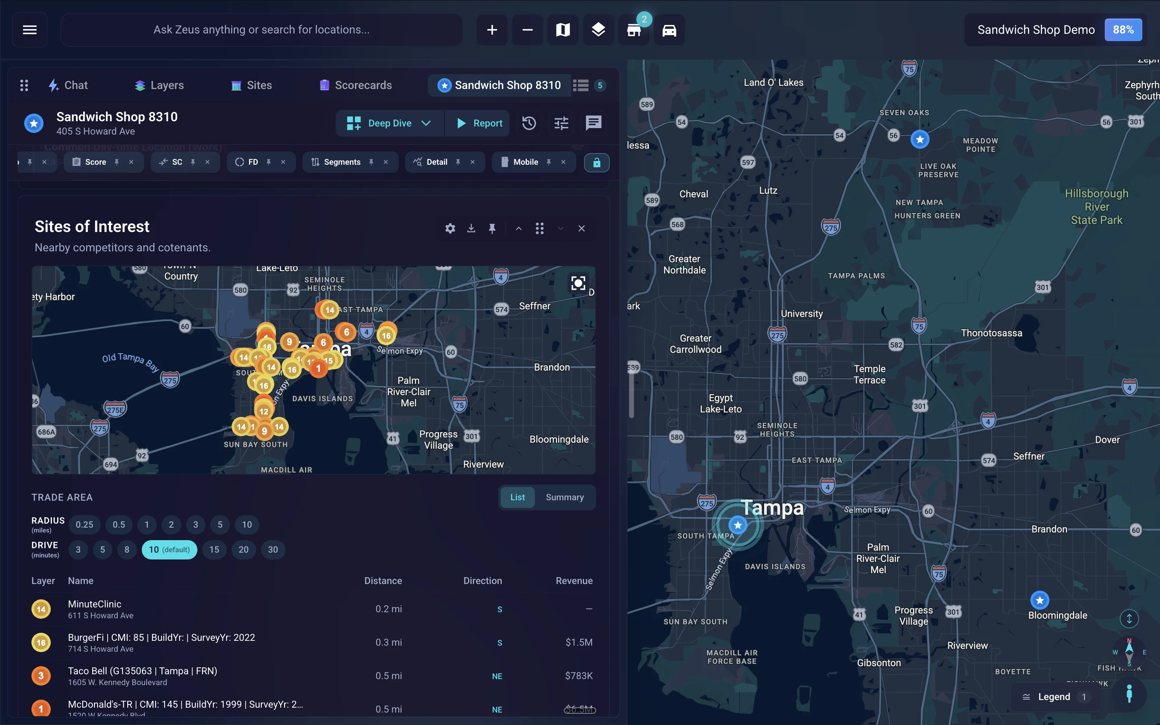This screenshot has width=1160, height=725.
Task: Select the 15 minute drive time
Action: tap(214, 549)
